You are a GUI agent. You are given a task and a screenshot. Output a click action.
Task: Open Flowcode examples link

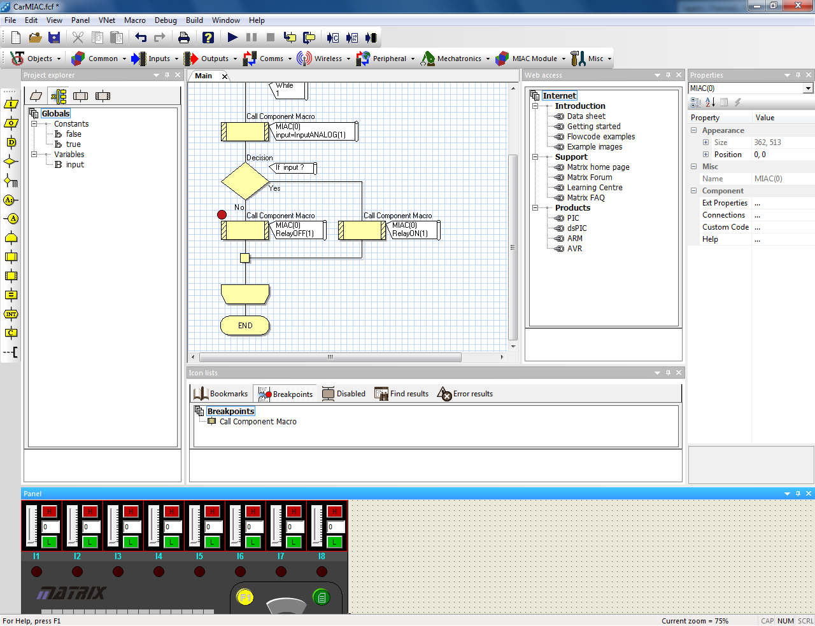pyautogui.click(x=601, y=137)
